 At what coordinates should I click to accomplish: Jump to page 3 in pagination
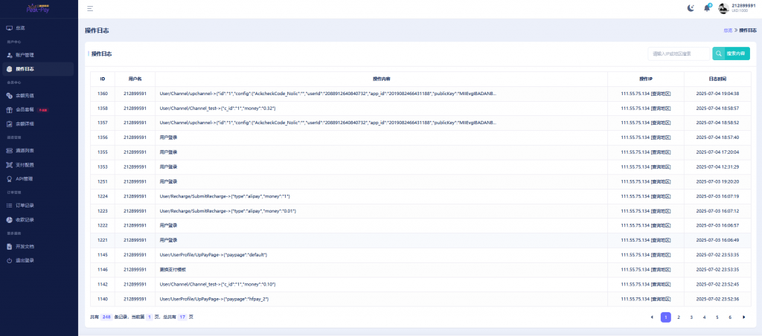pos(691,317)
